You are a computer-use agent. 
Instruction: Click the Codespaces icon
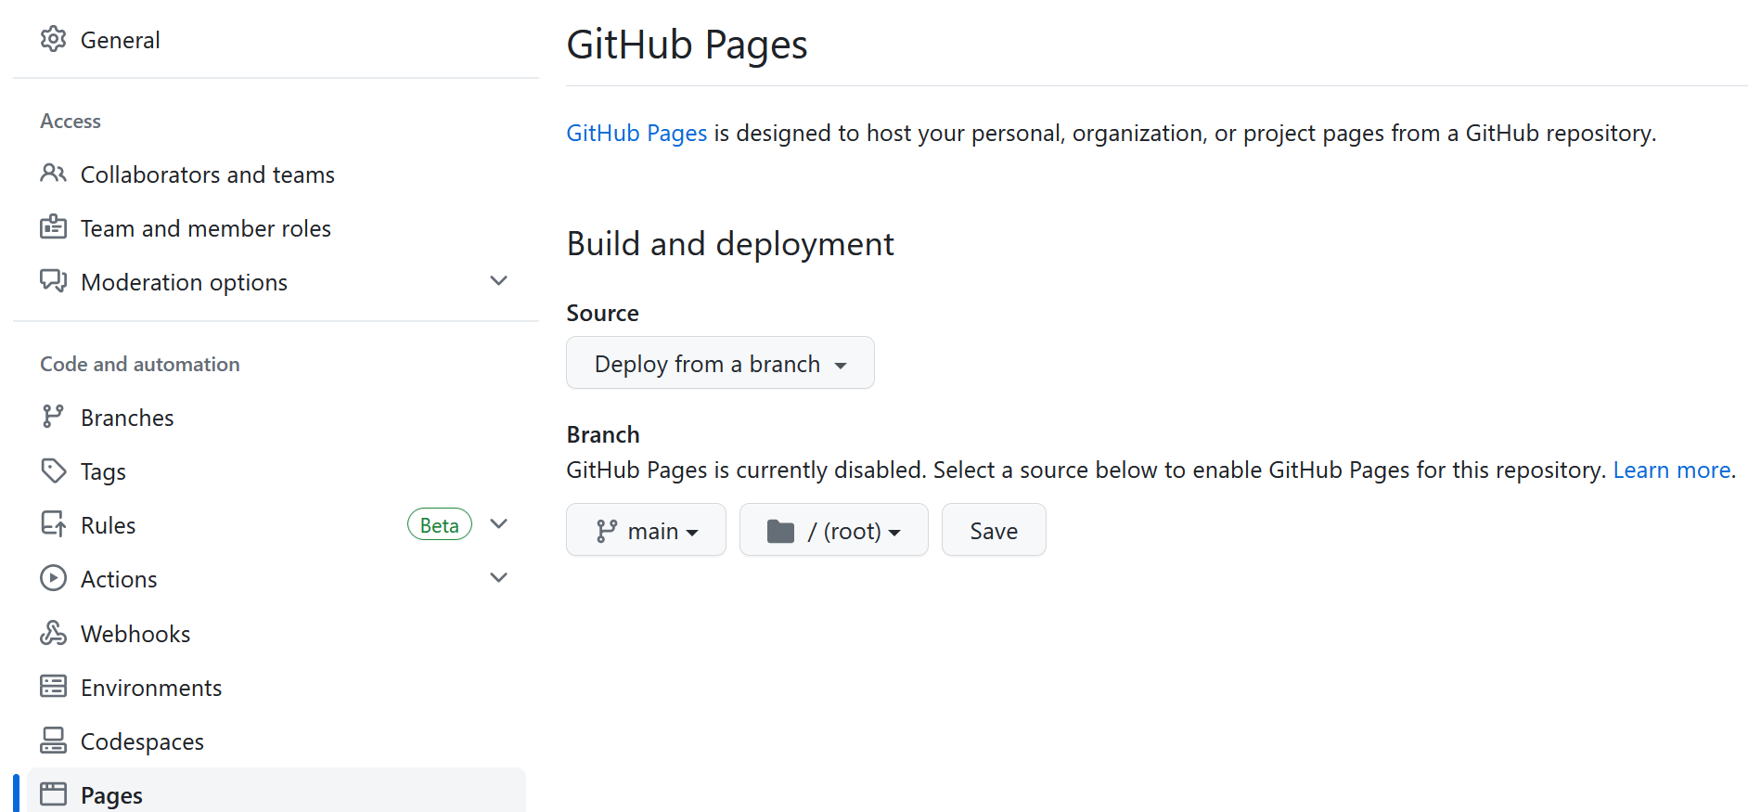[x=53, y=741]
